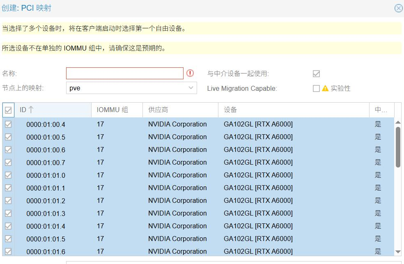This screenshot has width=404, height=264.
Task: Open the 节点上的映射 node dropdown
Action: click(x=191, y=88)
